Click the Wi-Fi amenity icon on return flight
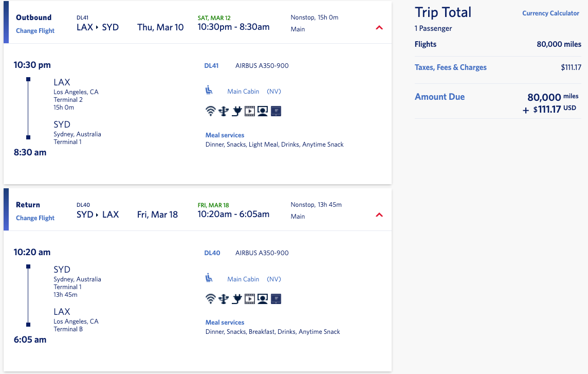 coord(210,298)
